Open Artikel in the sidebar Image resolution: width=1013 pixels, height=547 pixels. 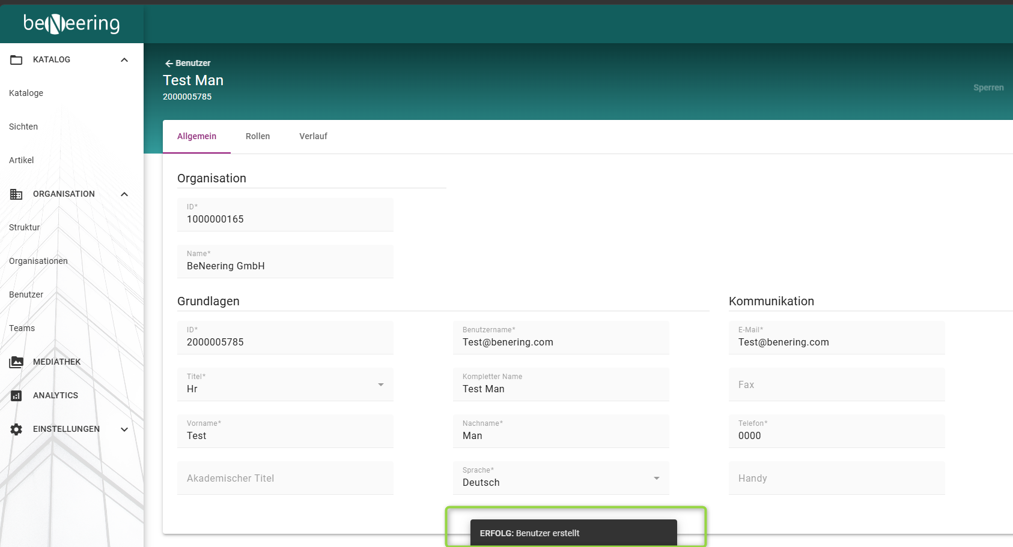pos(22,161)
